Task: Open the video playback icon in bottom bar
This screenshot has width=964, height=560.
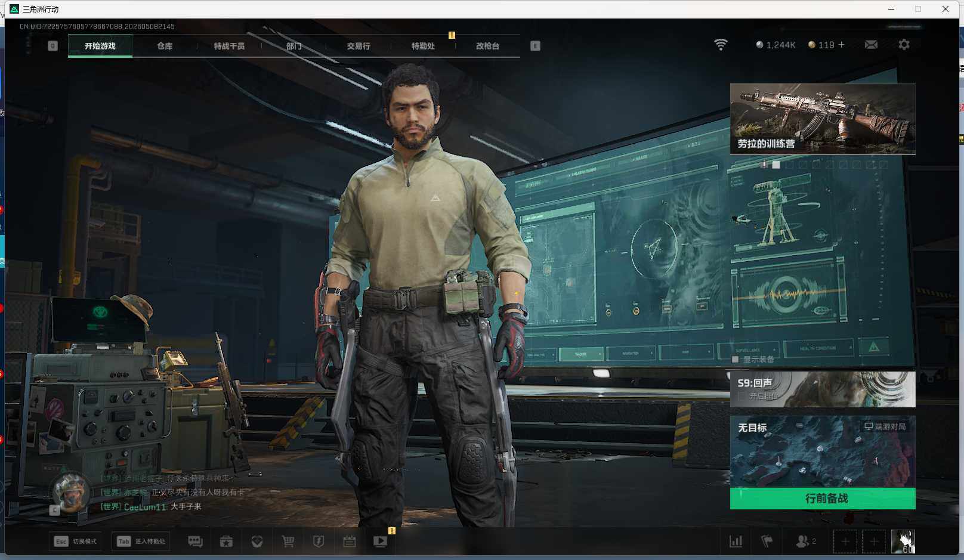Action: point(380,541)
